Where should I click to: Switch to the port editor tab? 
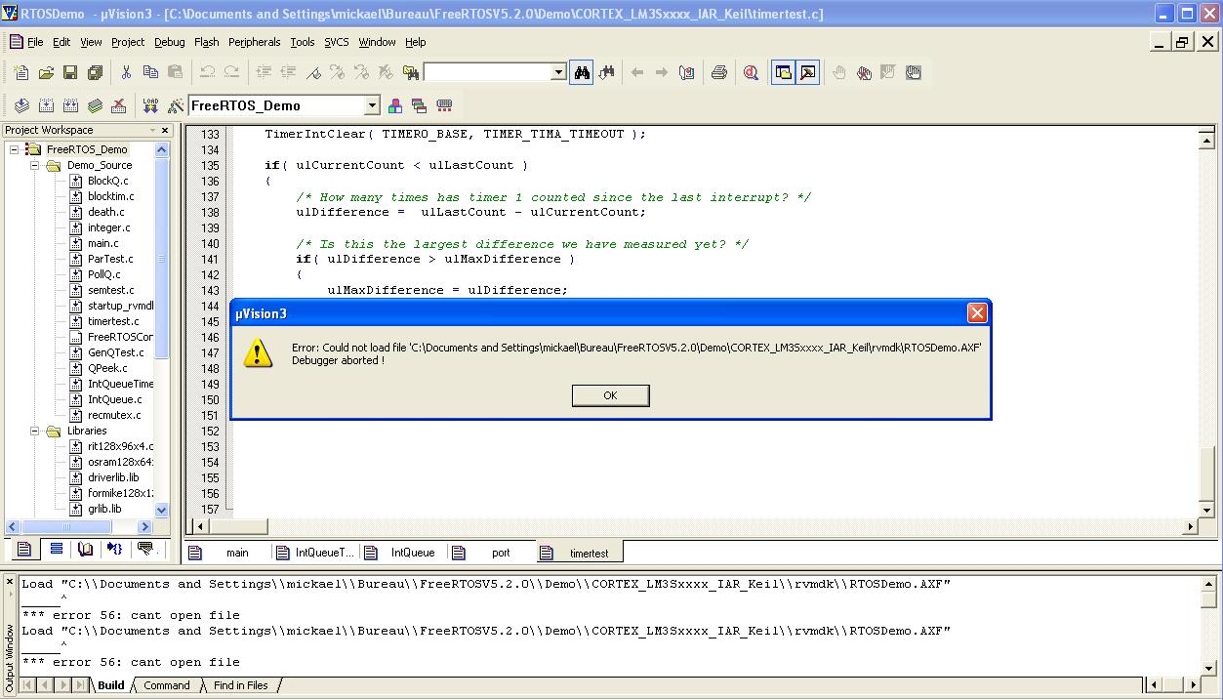point(493,553)
